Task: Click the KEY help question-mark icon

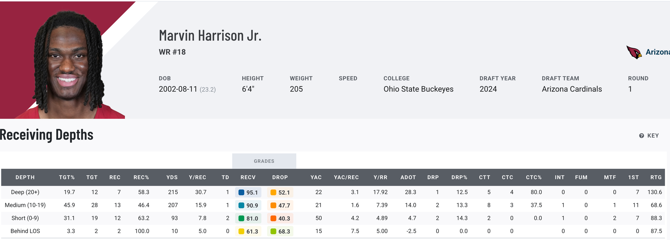Action: (x=642, y=136)
